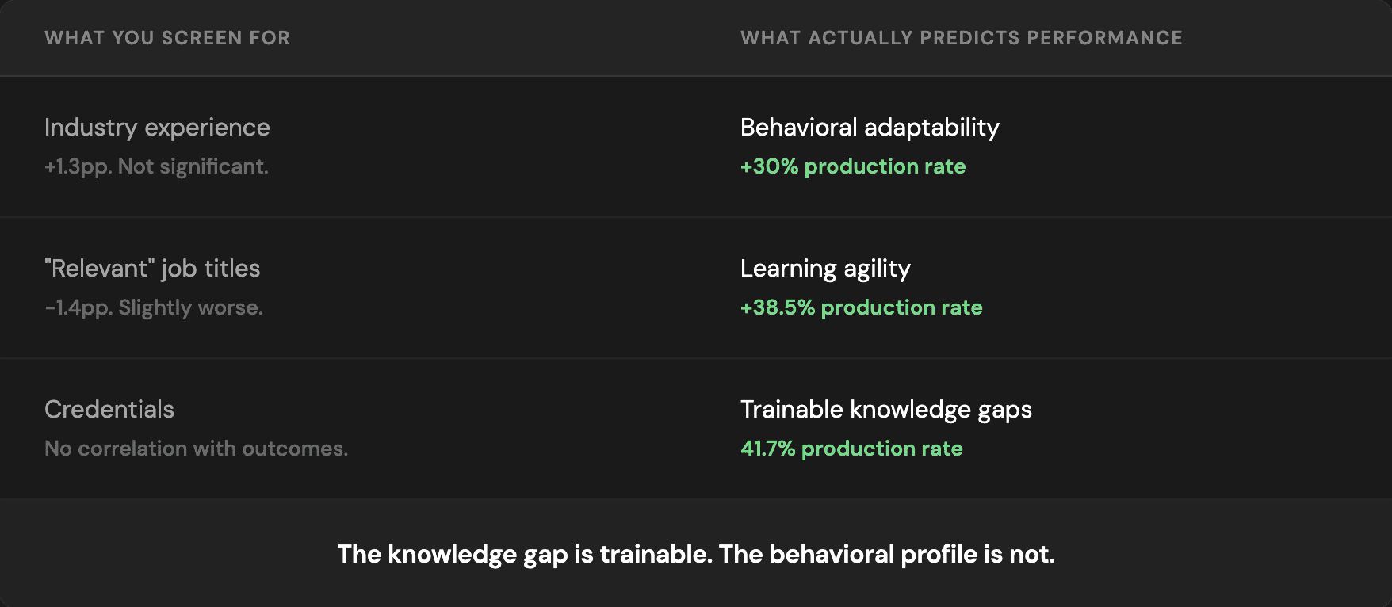Image resolution: width=1392 pixels, height=607 pixels.
Task: Select the 'Learning agility' heading
Action: (x=825, y=269)
